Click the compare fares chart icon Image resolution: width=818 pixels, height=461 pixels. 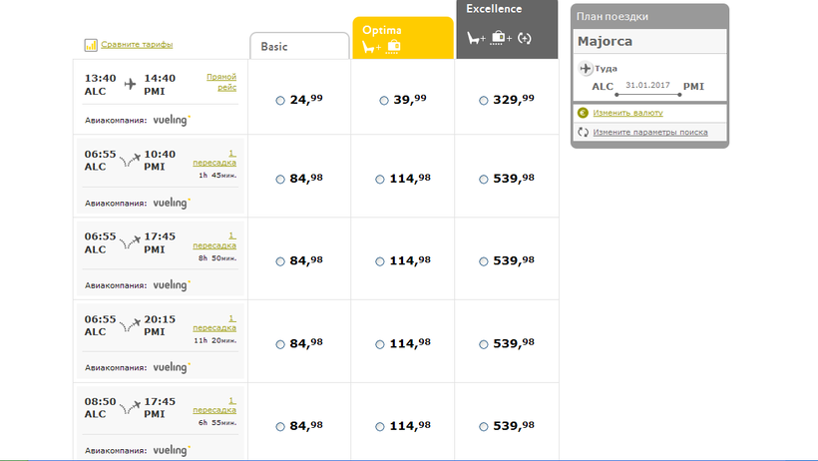(x=91, y=45)
